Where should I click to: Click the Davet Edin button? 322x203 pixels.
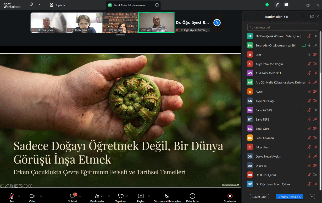pyautogui.click(x=259, y=197)
